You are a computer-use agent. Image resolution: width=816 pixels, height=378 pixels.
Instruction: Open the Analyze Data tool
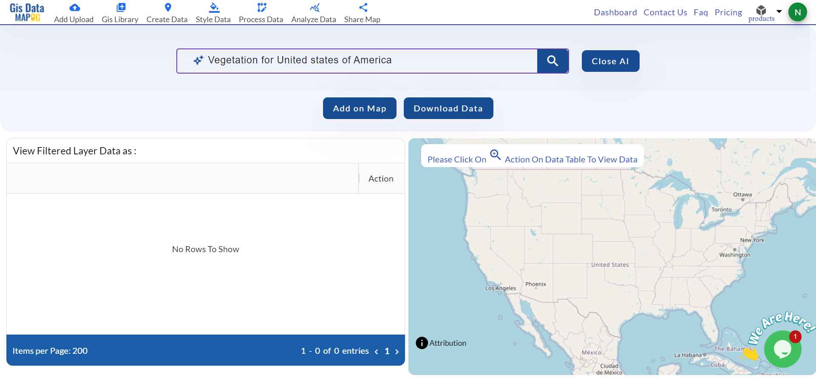pos(314,8)
